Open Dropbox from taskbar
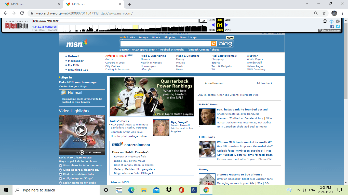The height and width of the screenshot is (195, 348). pos(169,190)
